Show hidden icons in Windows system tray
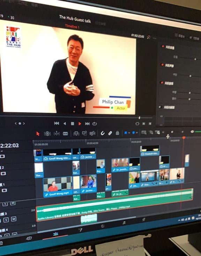The height and width of the screenshot is (256, 201). click(x=179, y=220)
